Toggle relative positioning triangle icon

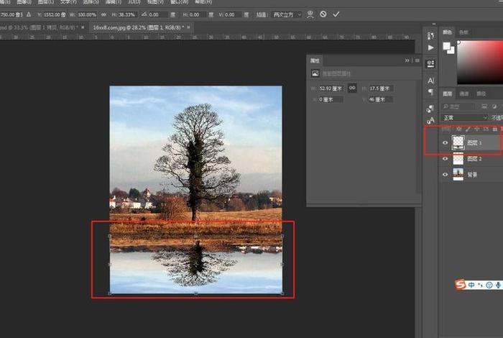29,14
